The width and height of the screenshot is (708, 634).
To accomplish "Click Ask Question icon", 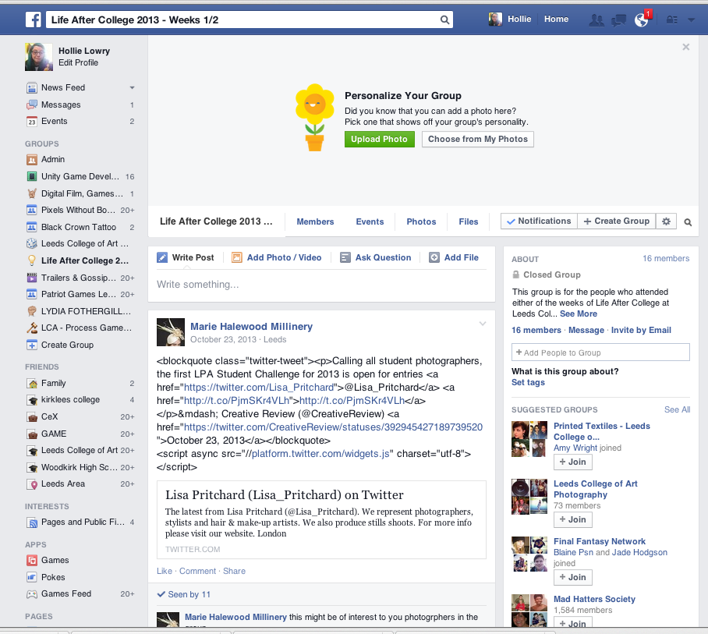I will 345,257.
